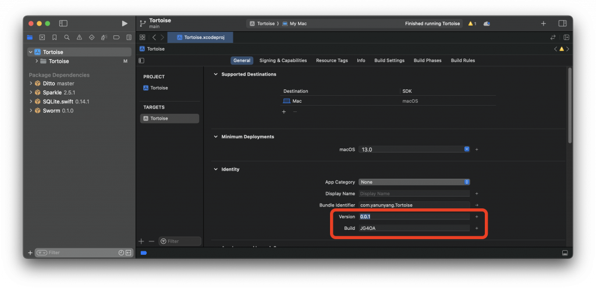Open the Source Control navigator
This screenshot has height=289, width=596.
tap(42, 38)
